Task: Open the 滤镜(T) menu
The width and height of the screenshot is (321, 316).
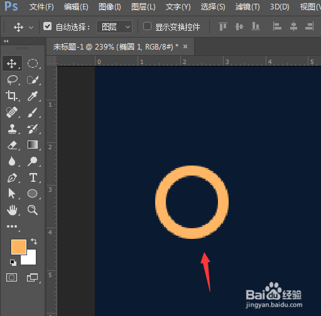Action: click(248, 7)
